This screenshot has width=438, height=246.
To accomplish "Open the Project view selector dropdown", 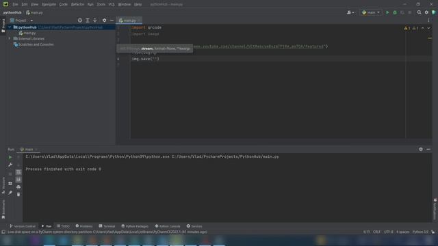I will click(21, 20).
